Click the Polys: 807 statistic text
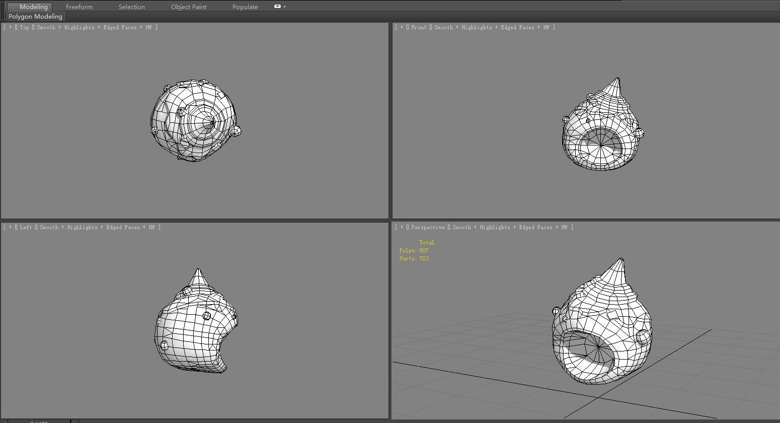The image size is (780, 423). click(x=414, y=250)
